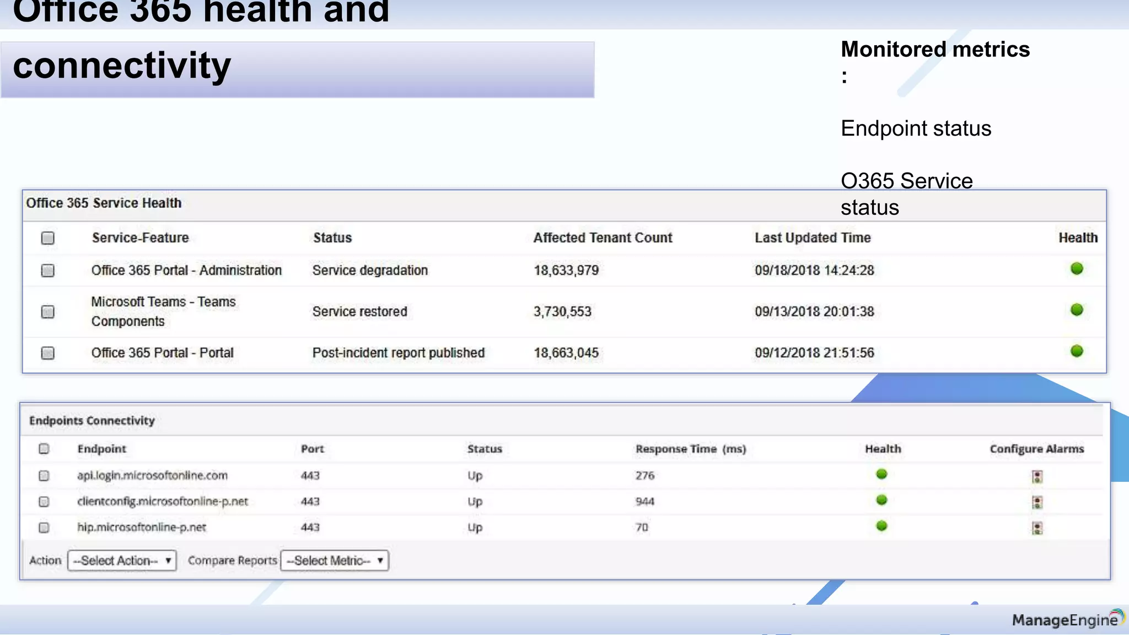Click timestamp 09/18/2018 14:24:28

(x=814, y=270)
